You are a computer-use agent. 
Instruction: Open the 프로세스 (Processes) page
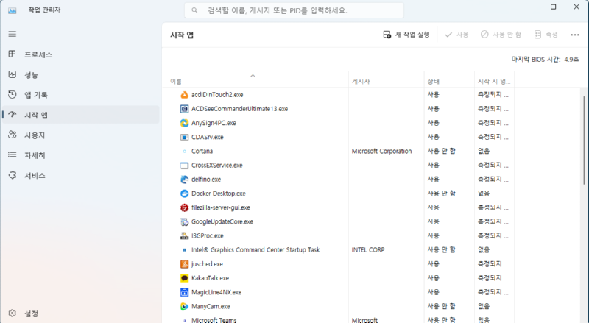[x=38, y=54]
